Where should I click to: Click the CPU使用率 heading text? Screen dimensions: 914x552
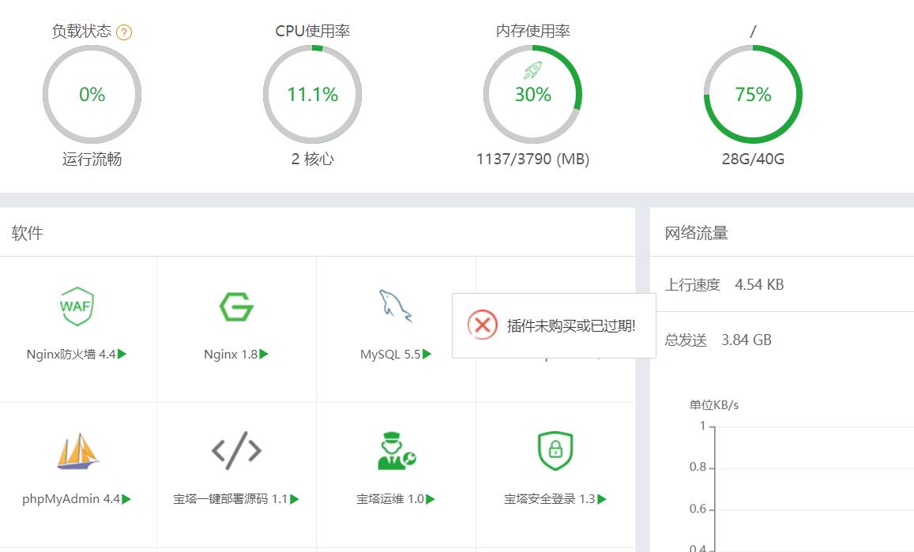coord(313,32)
